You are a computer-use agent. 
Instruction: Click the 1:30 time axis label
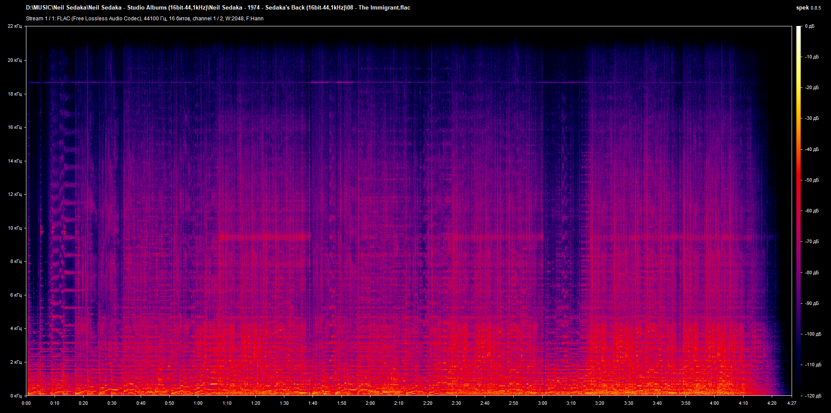pos(284,403)
